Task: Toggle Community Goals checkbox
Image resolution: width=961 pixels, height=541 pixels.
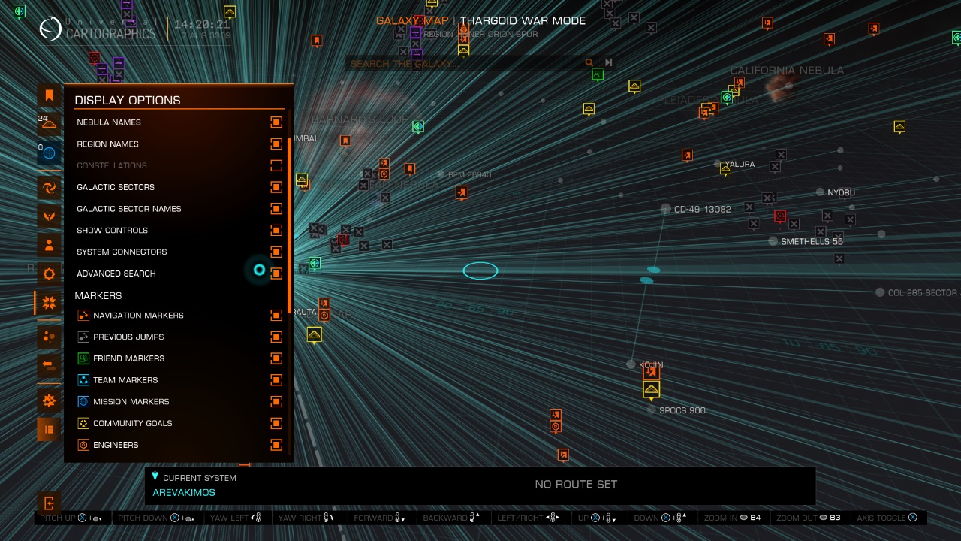Action: (276, 423)
